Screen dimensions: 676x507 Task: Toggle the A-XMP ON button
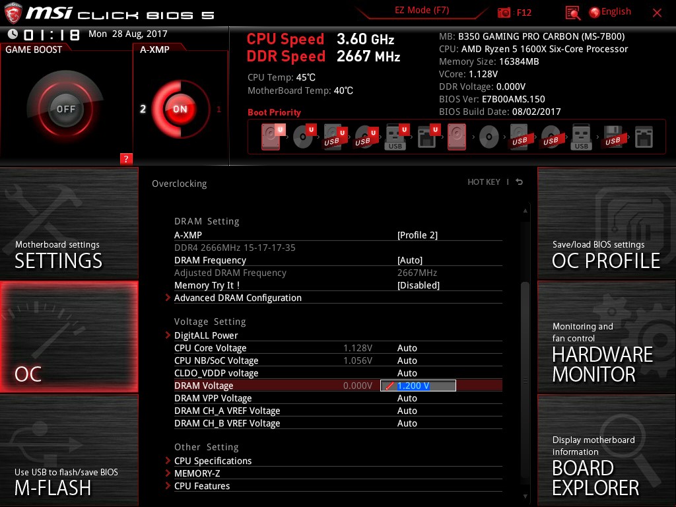coord(180,109)
